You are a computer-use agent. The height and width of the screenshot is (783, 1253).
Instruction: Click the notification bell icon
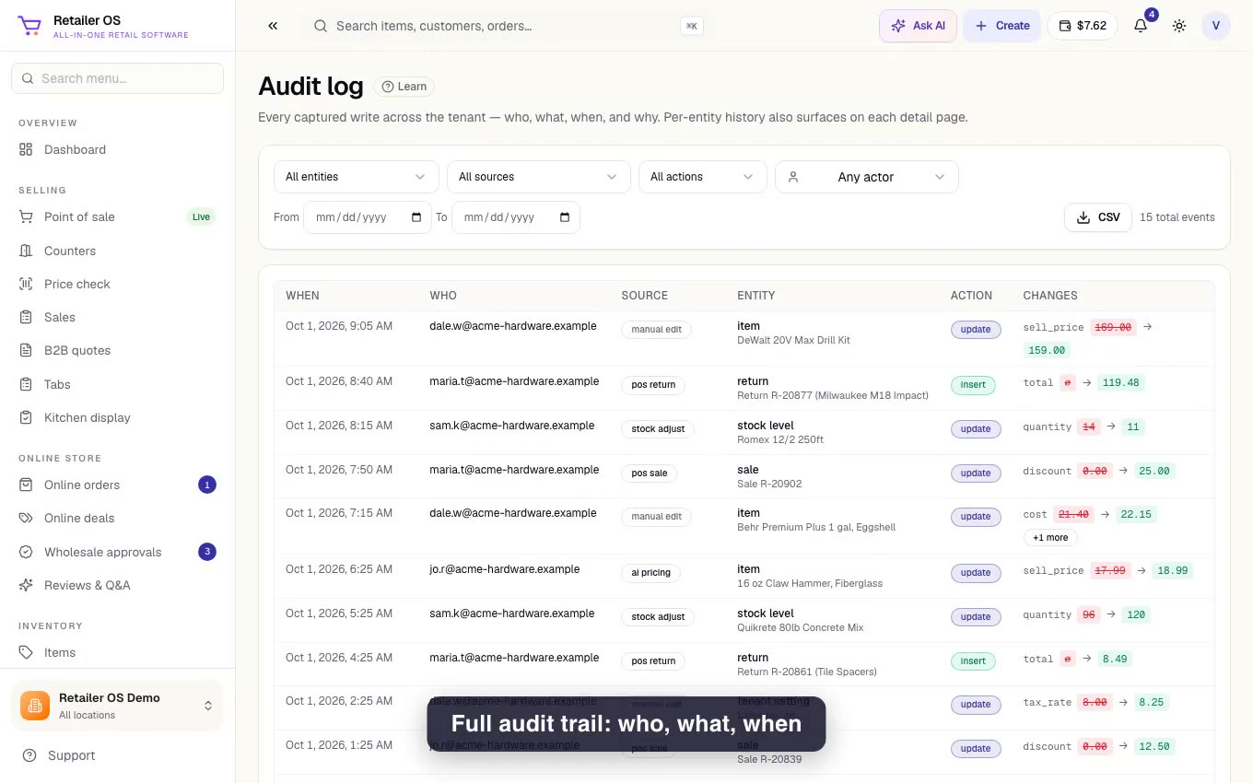[1141, 26]
